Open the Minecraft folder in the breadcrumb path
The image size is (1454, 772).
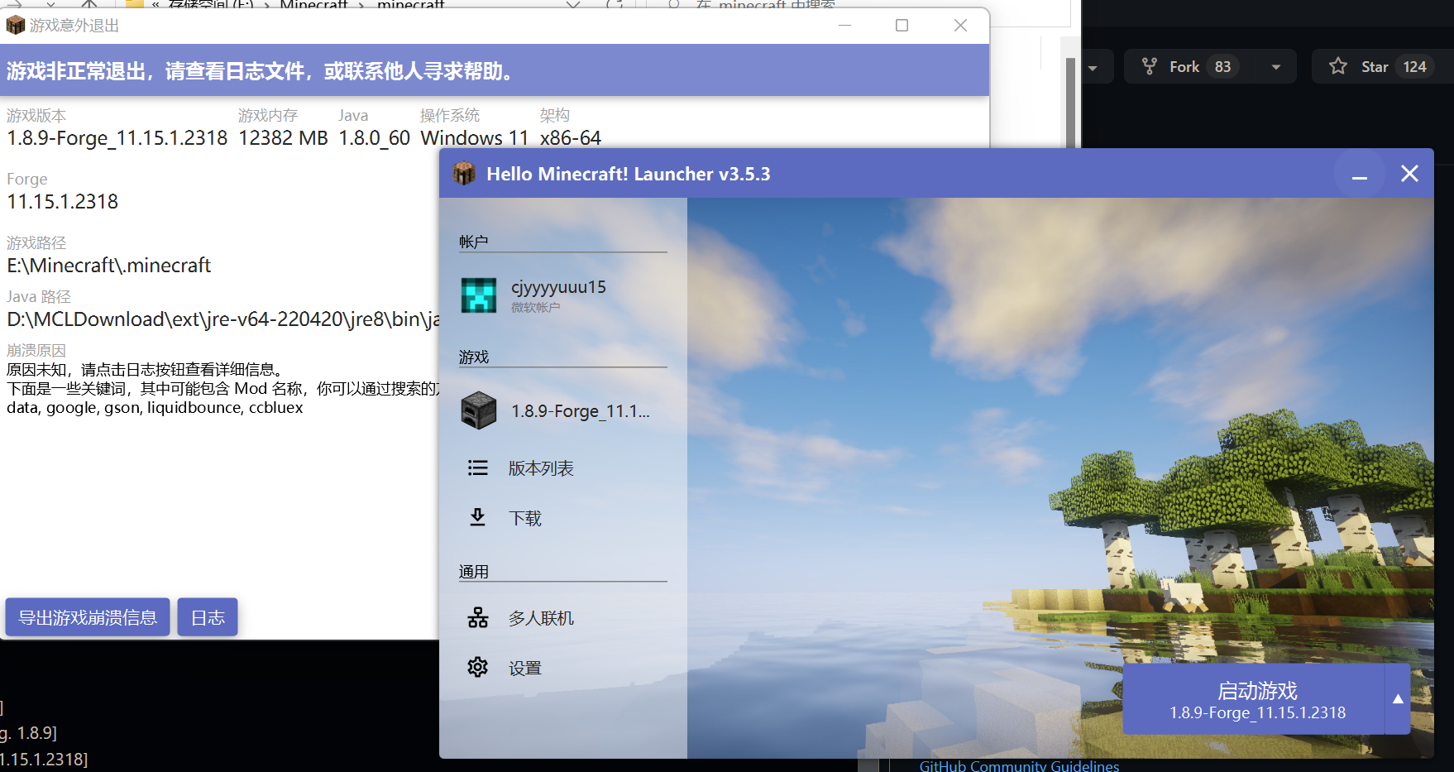tap(313, 5)
